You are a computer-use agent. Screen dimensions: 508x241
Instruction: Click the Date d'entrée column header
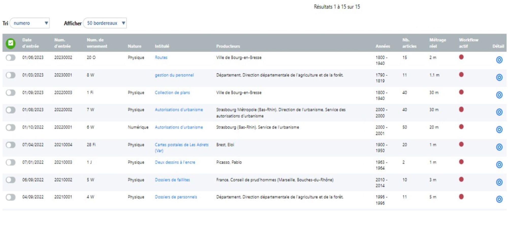point(30,43)
